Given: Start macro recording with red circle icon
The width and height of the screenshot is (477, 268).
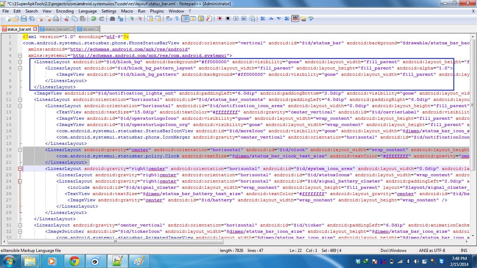Looking at the screenshot, I should point(220,18).
